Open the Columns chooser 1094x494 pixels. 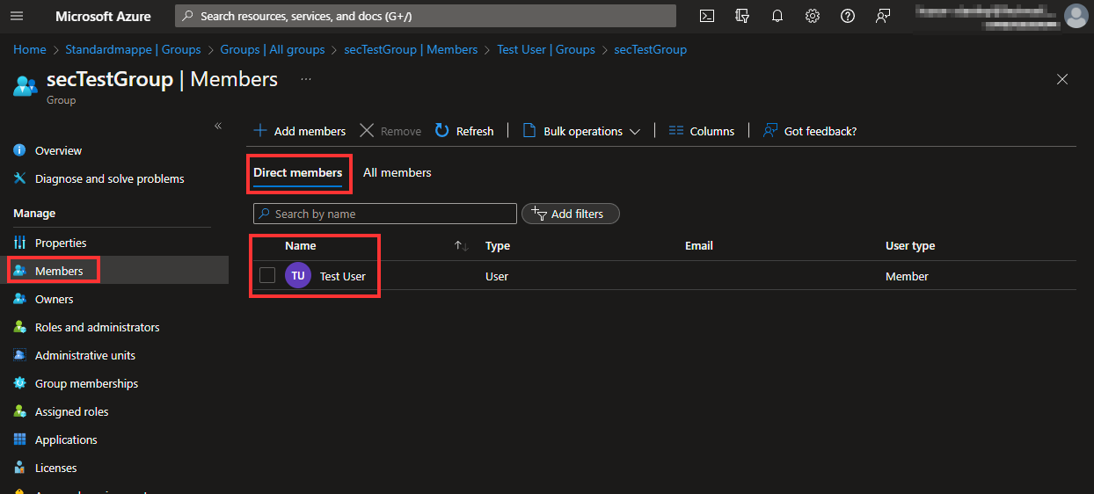(702, 131)
